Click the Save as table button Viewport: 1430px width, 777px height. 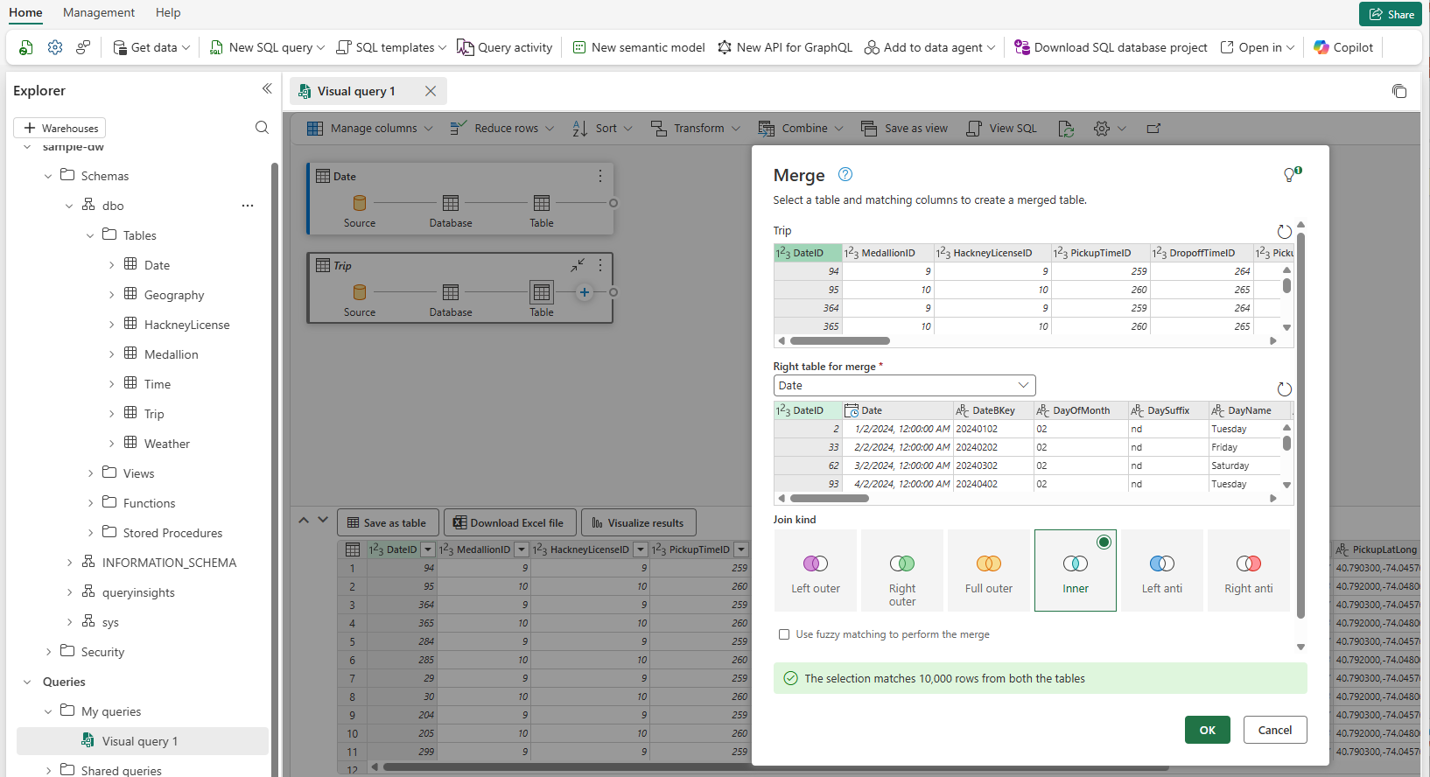[387, 522]
